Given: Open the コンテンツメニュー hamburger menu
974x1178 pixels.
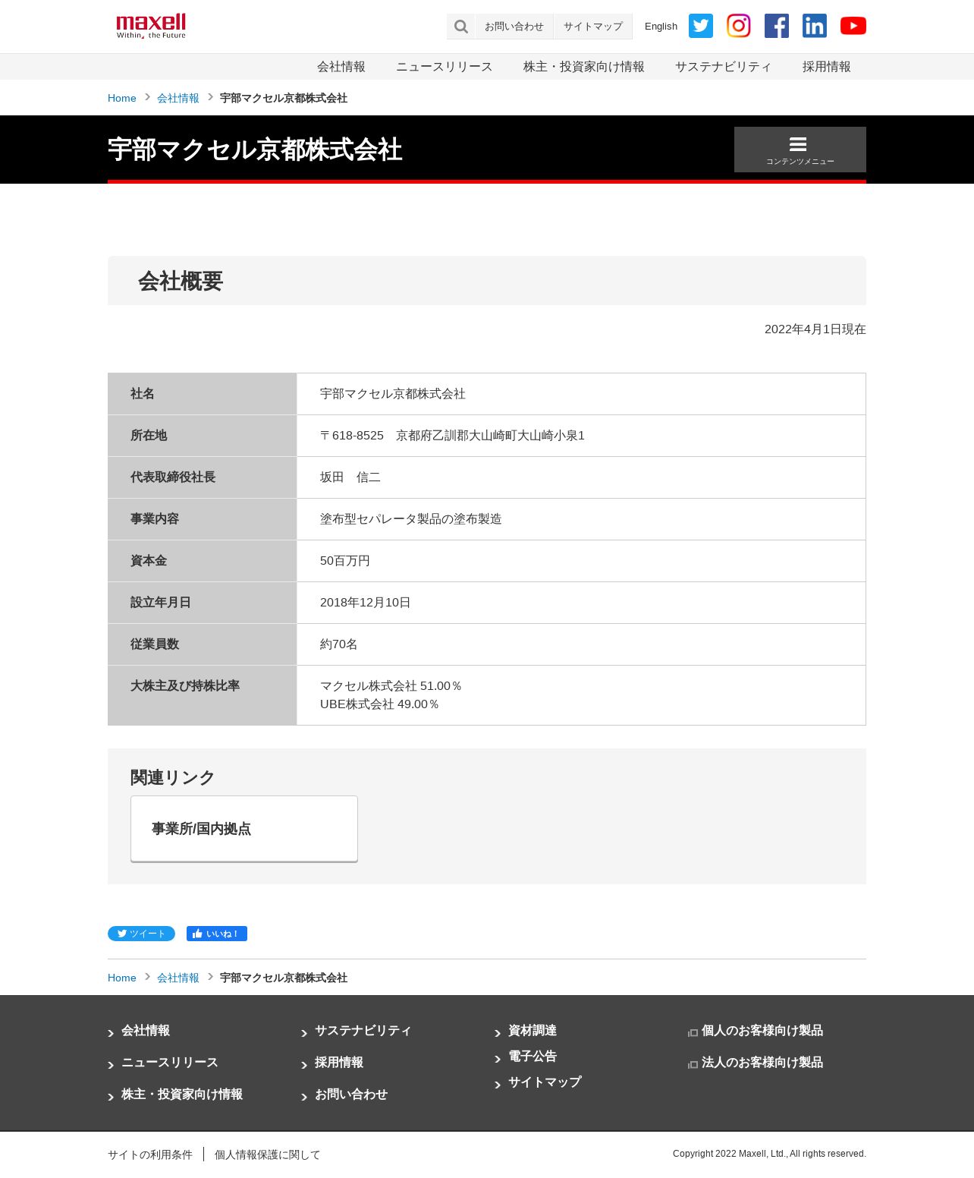Looking at the screenshot, I should tap(800, 150).
